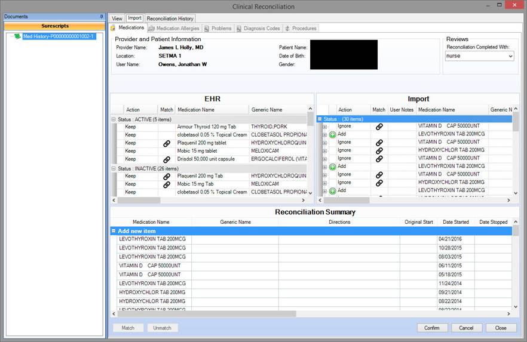Click the pin icon on Documents panel
Viewport: 527px width, 342px height.
tap(101, 17)
